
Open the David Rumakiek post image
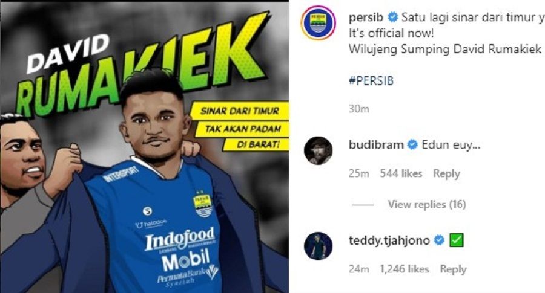[144, 147]
